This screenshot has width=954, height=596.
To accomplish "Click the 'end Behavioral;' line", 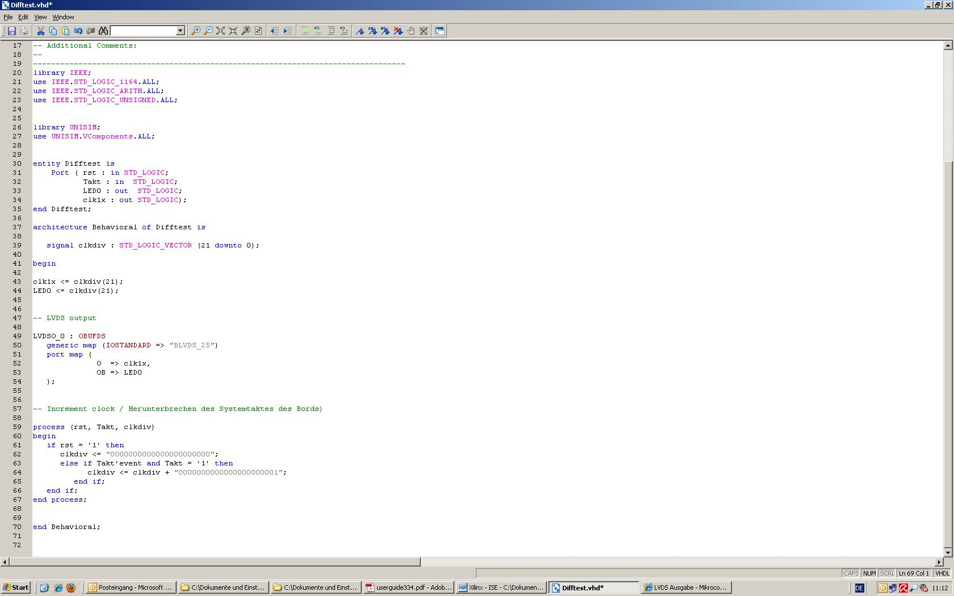I will [66, 527].
